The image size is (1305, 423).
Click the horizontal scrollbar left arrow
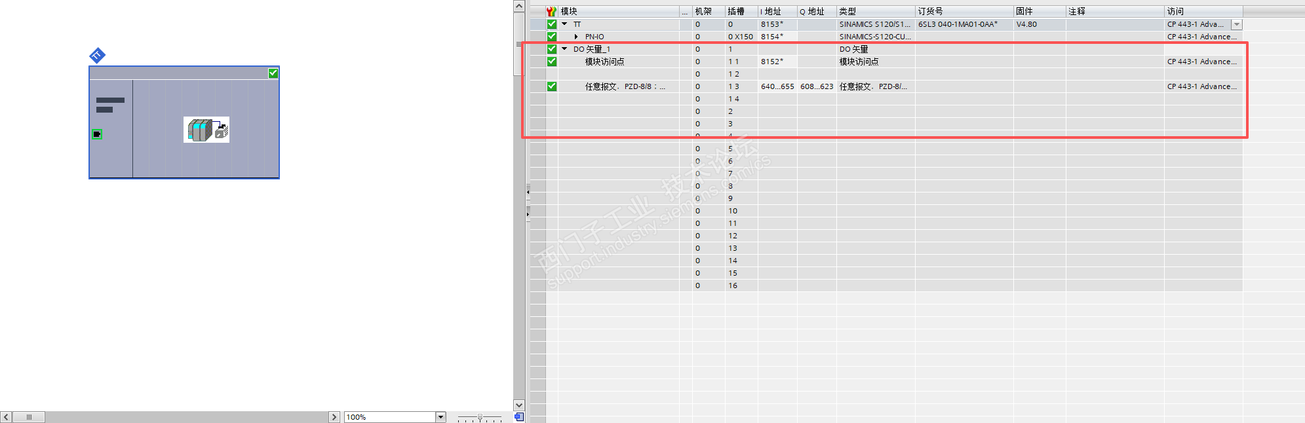(x=6, y=417)
